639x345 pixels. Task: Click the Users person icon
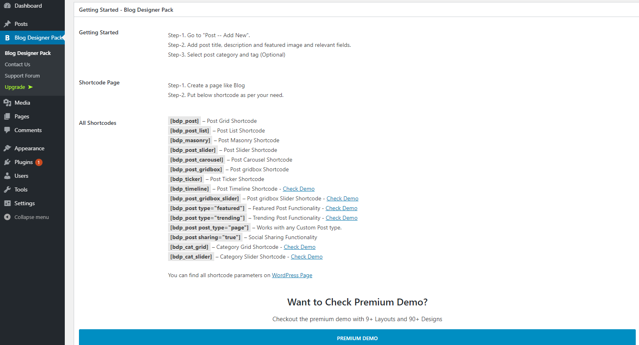(x=7, y=176)
